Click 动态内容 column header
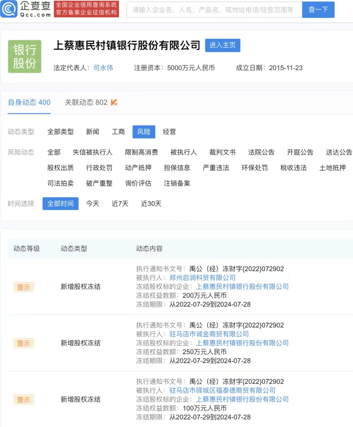Viewport: 353px width, 427px height. tap(149, 248)
